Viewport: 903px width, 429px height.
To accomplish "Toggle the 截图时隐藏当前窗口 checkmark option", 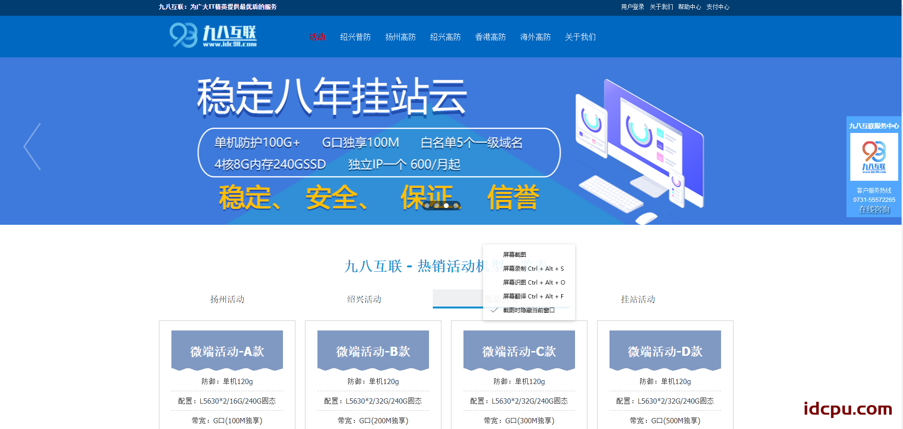I will pyautogui.click(x=529, y=310).
